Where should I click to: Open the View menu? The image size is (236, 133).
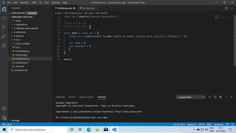[34, 3]
